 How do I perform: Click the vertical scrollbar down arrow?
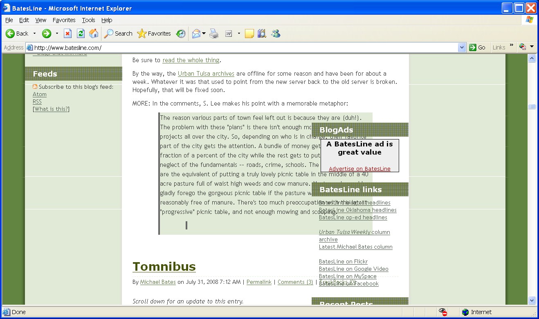pos(532,301)
